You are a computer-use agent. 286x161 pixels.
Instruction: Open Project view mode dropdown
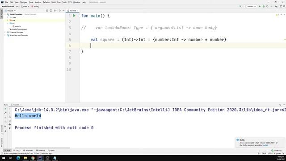pos(10,11)
